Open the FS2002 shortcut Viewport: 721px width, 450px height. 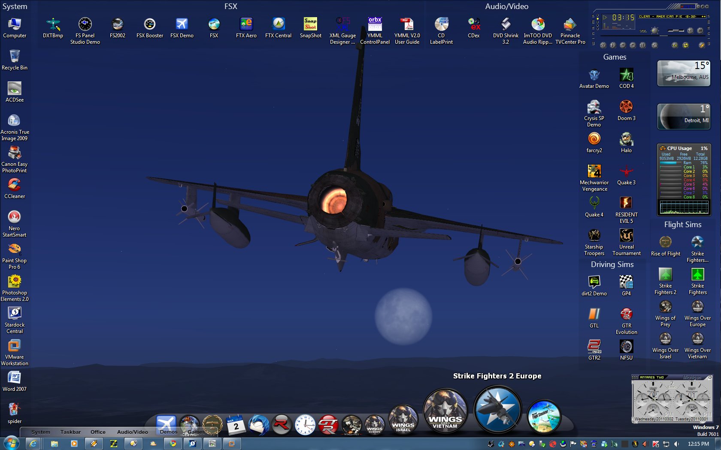point(118,28)
